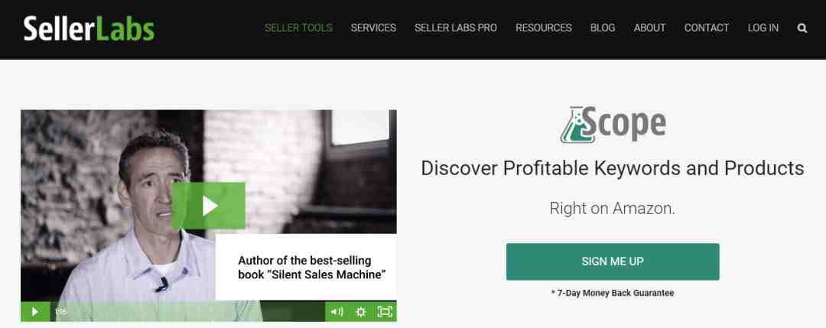Toggle video fullscreen icon
826x328 pixels.
tap(385, 312)
